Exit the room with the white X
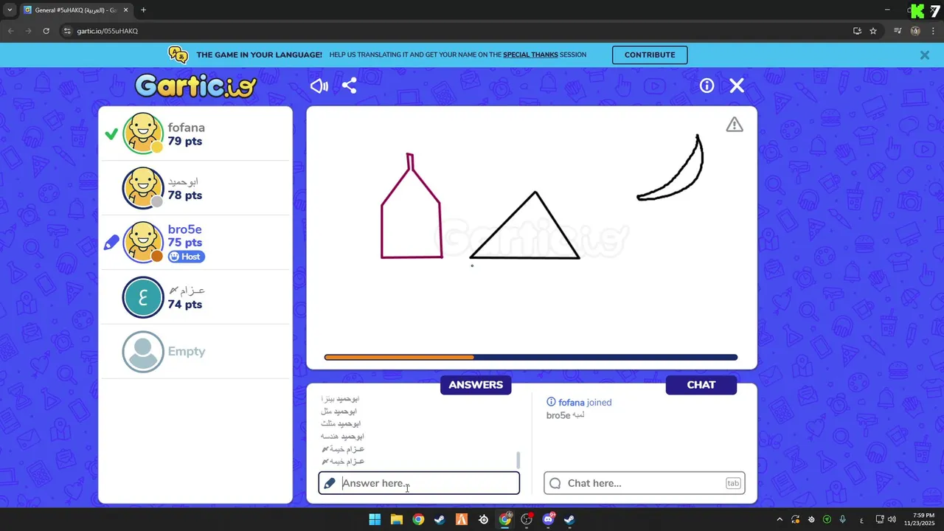This screenshot has width=944, height=531. (737, 86)
